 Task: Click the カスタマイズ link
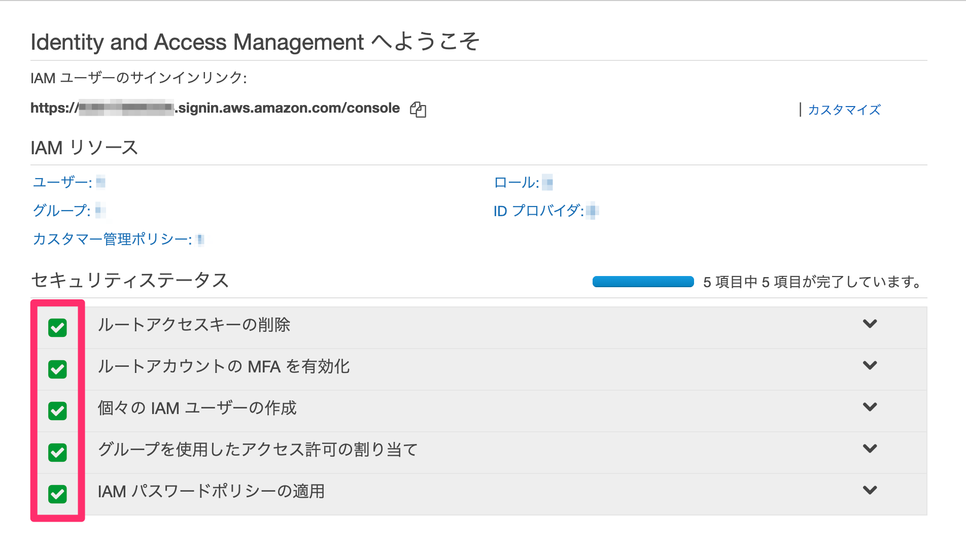click(x=844, y=110)
